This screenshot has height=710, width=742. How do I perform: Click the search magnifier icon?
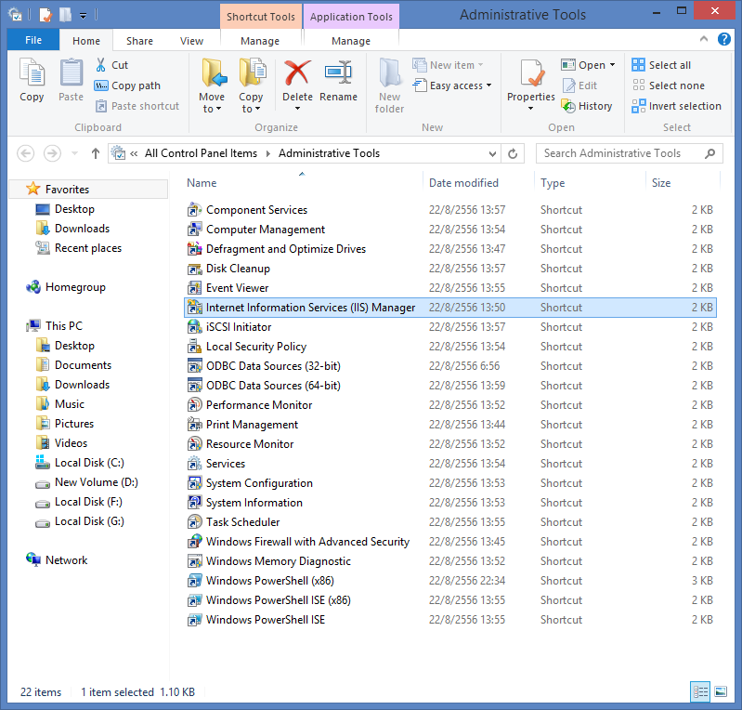tap(709, 153)
